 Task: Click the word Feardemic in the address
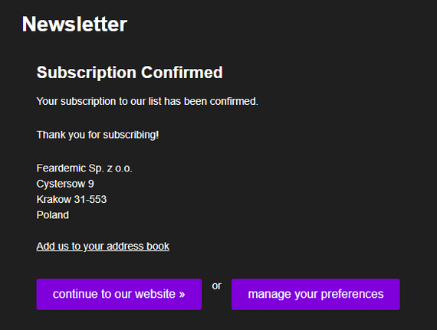pyautogui.click(x=61, y=168)
